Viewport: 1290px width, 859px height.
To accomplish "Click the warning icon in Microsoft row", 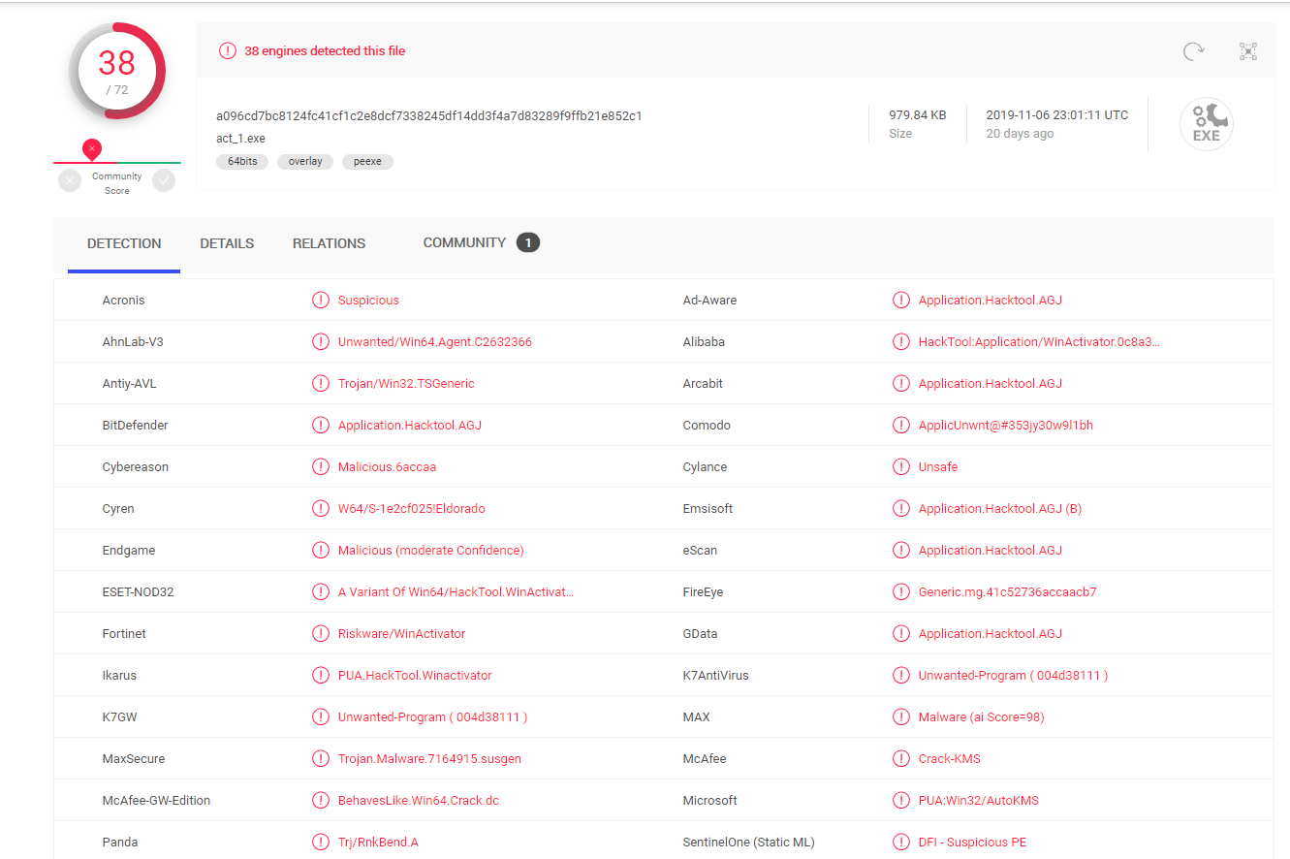I will [x=901, y=800].
